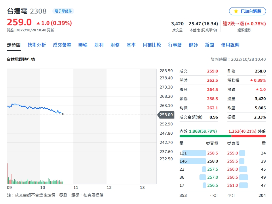Click the 成交金額 value 8.96

(x=214, y=117)
